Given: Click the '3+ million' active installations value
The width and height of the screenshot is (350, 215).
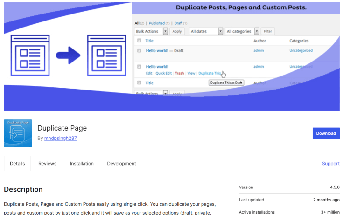Looking at the screenshot, I should (x=330, y=212).
